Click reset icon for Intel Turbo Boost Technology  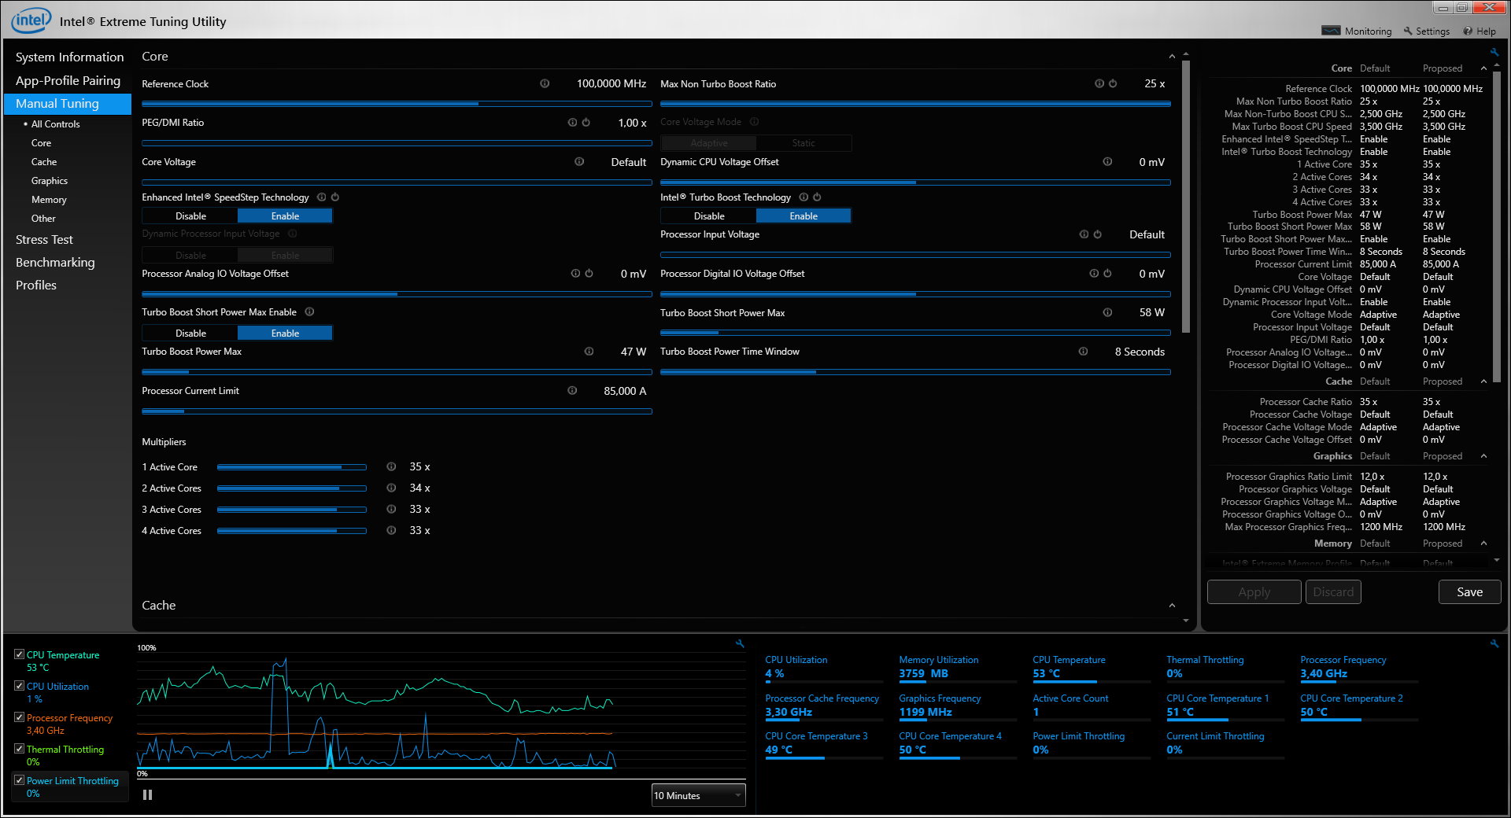pos(817,197)
